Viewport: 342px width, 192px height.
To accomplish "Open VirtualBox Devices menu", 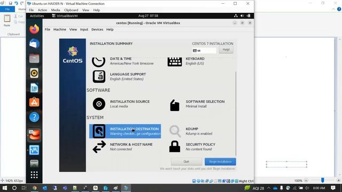I will (x=97, y=29).
